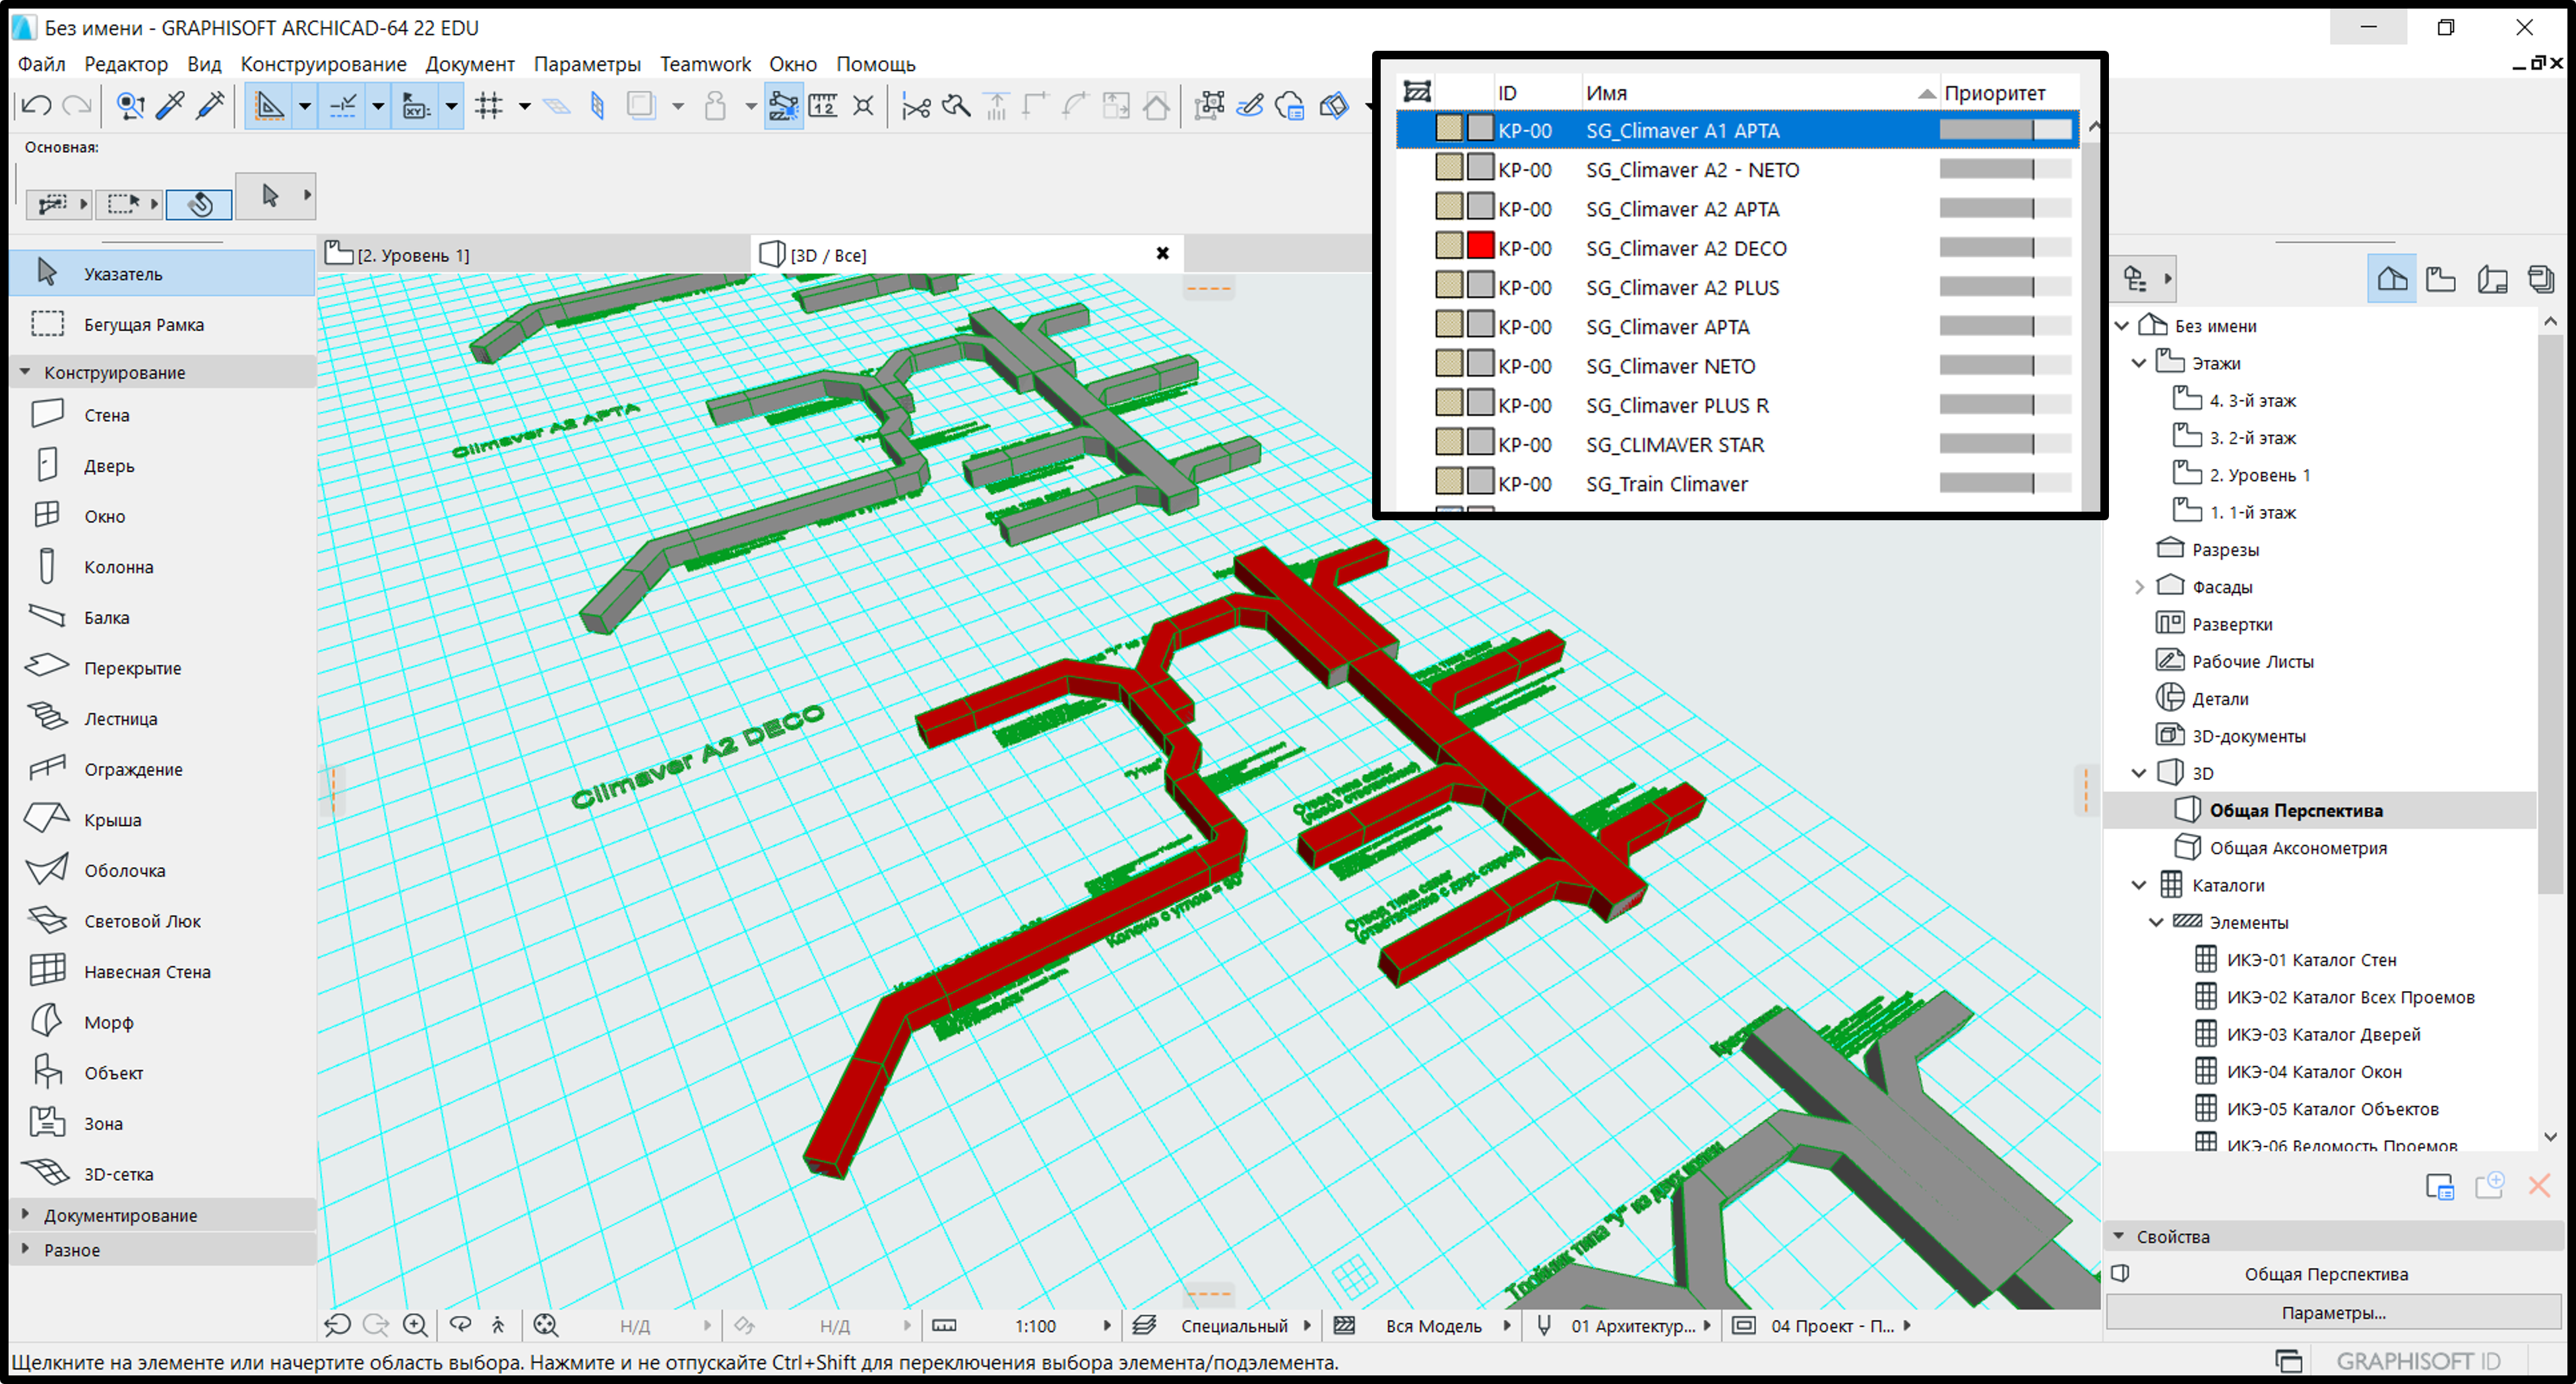Viewport: 2576px width, 1384px height.
Task: Sort list by the Имя column header
Action: click(x=1760, y=93)
